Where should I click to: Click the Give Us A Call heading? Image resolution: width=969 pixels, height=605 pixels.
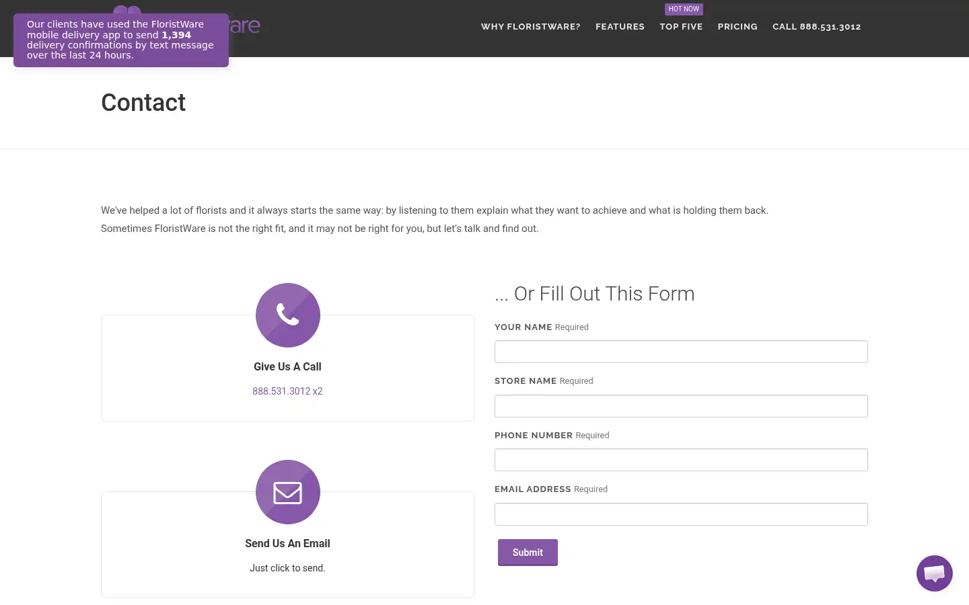point(287,366)
